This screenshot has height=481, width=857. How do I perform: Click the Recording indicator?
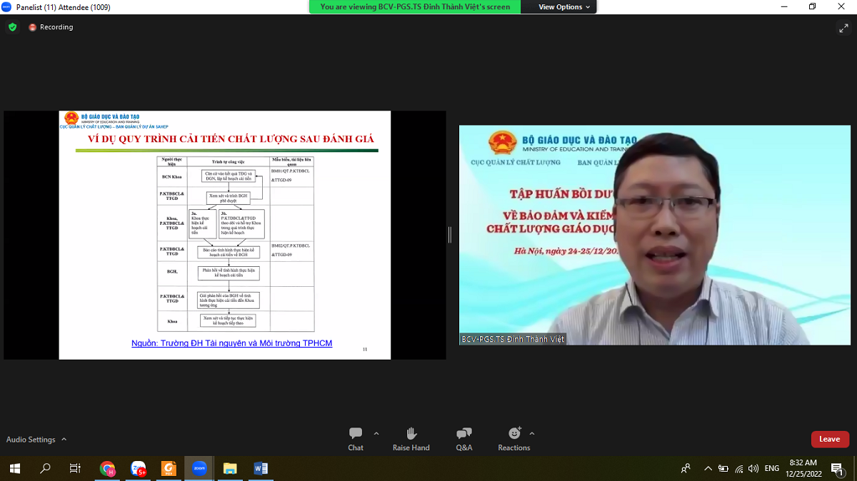click(51, 27)
